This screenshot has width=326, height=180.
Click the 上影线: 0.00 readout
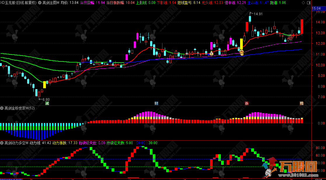(x=146, y=3)
